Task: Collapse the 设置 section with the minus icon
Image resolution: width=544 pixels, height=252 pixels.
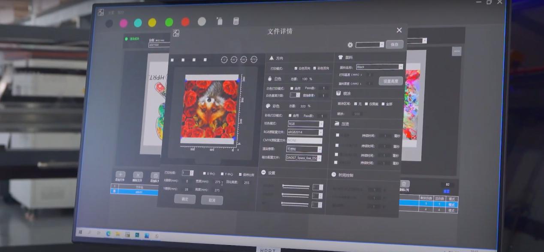Action: (263, 172)
